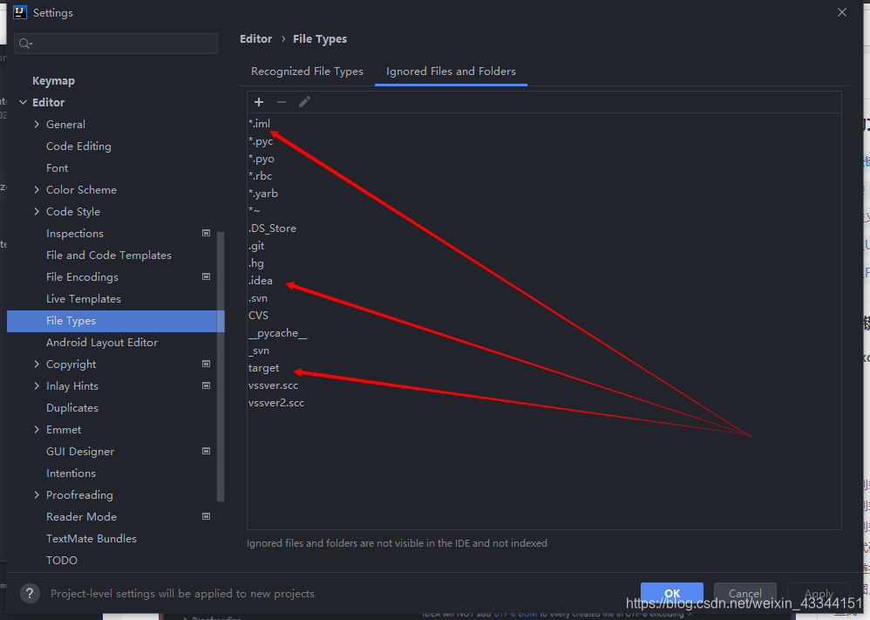Click the remove pattern minus icon

[x=282, y=102]
